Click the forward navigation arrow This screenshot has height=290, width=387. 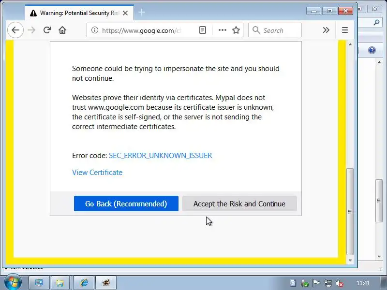31,30
